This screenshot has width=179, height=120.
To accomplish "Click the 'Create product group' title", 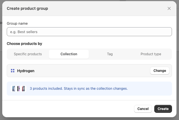I will [28, 8].
